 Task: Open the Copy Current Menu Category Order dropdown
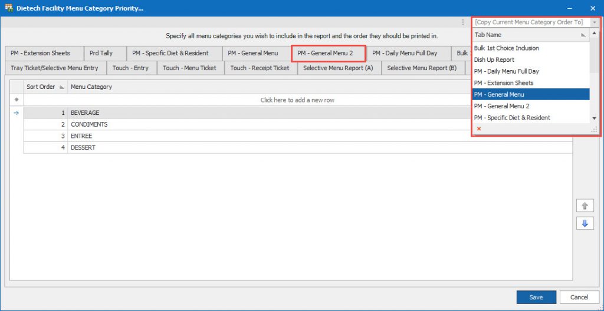pyautogui.click(x=595, y=22)
